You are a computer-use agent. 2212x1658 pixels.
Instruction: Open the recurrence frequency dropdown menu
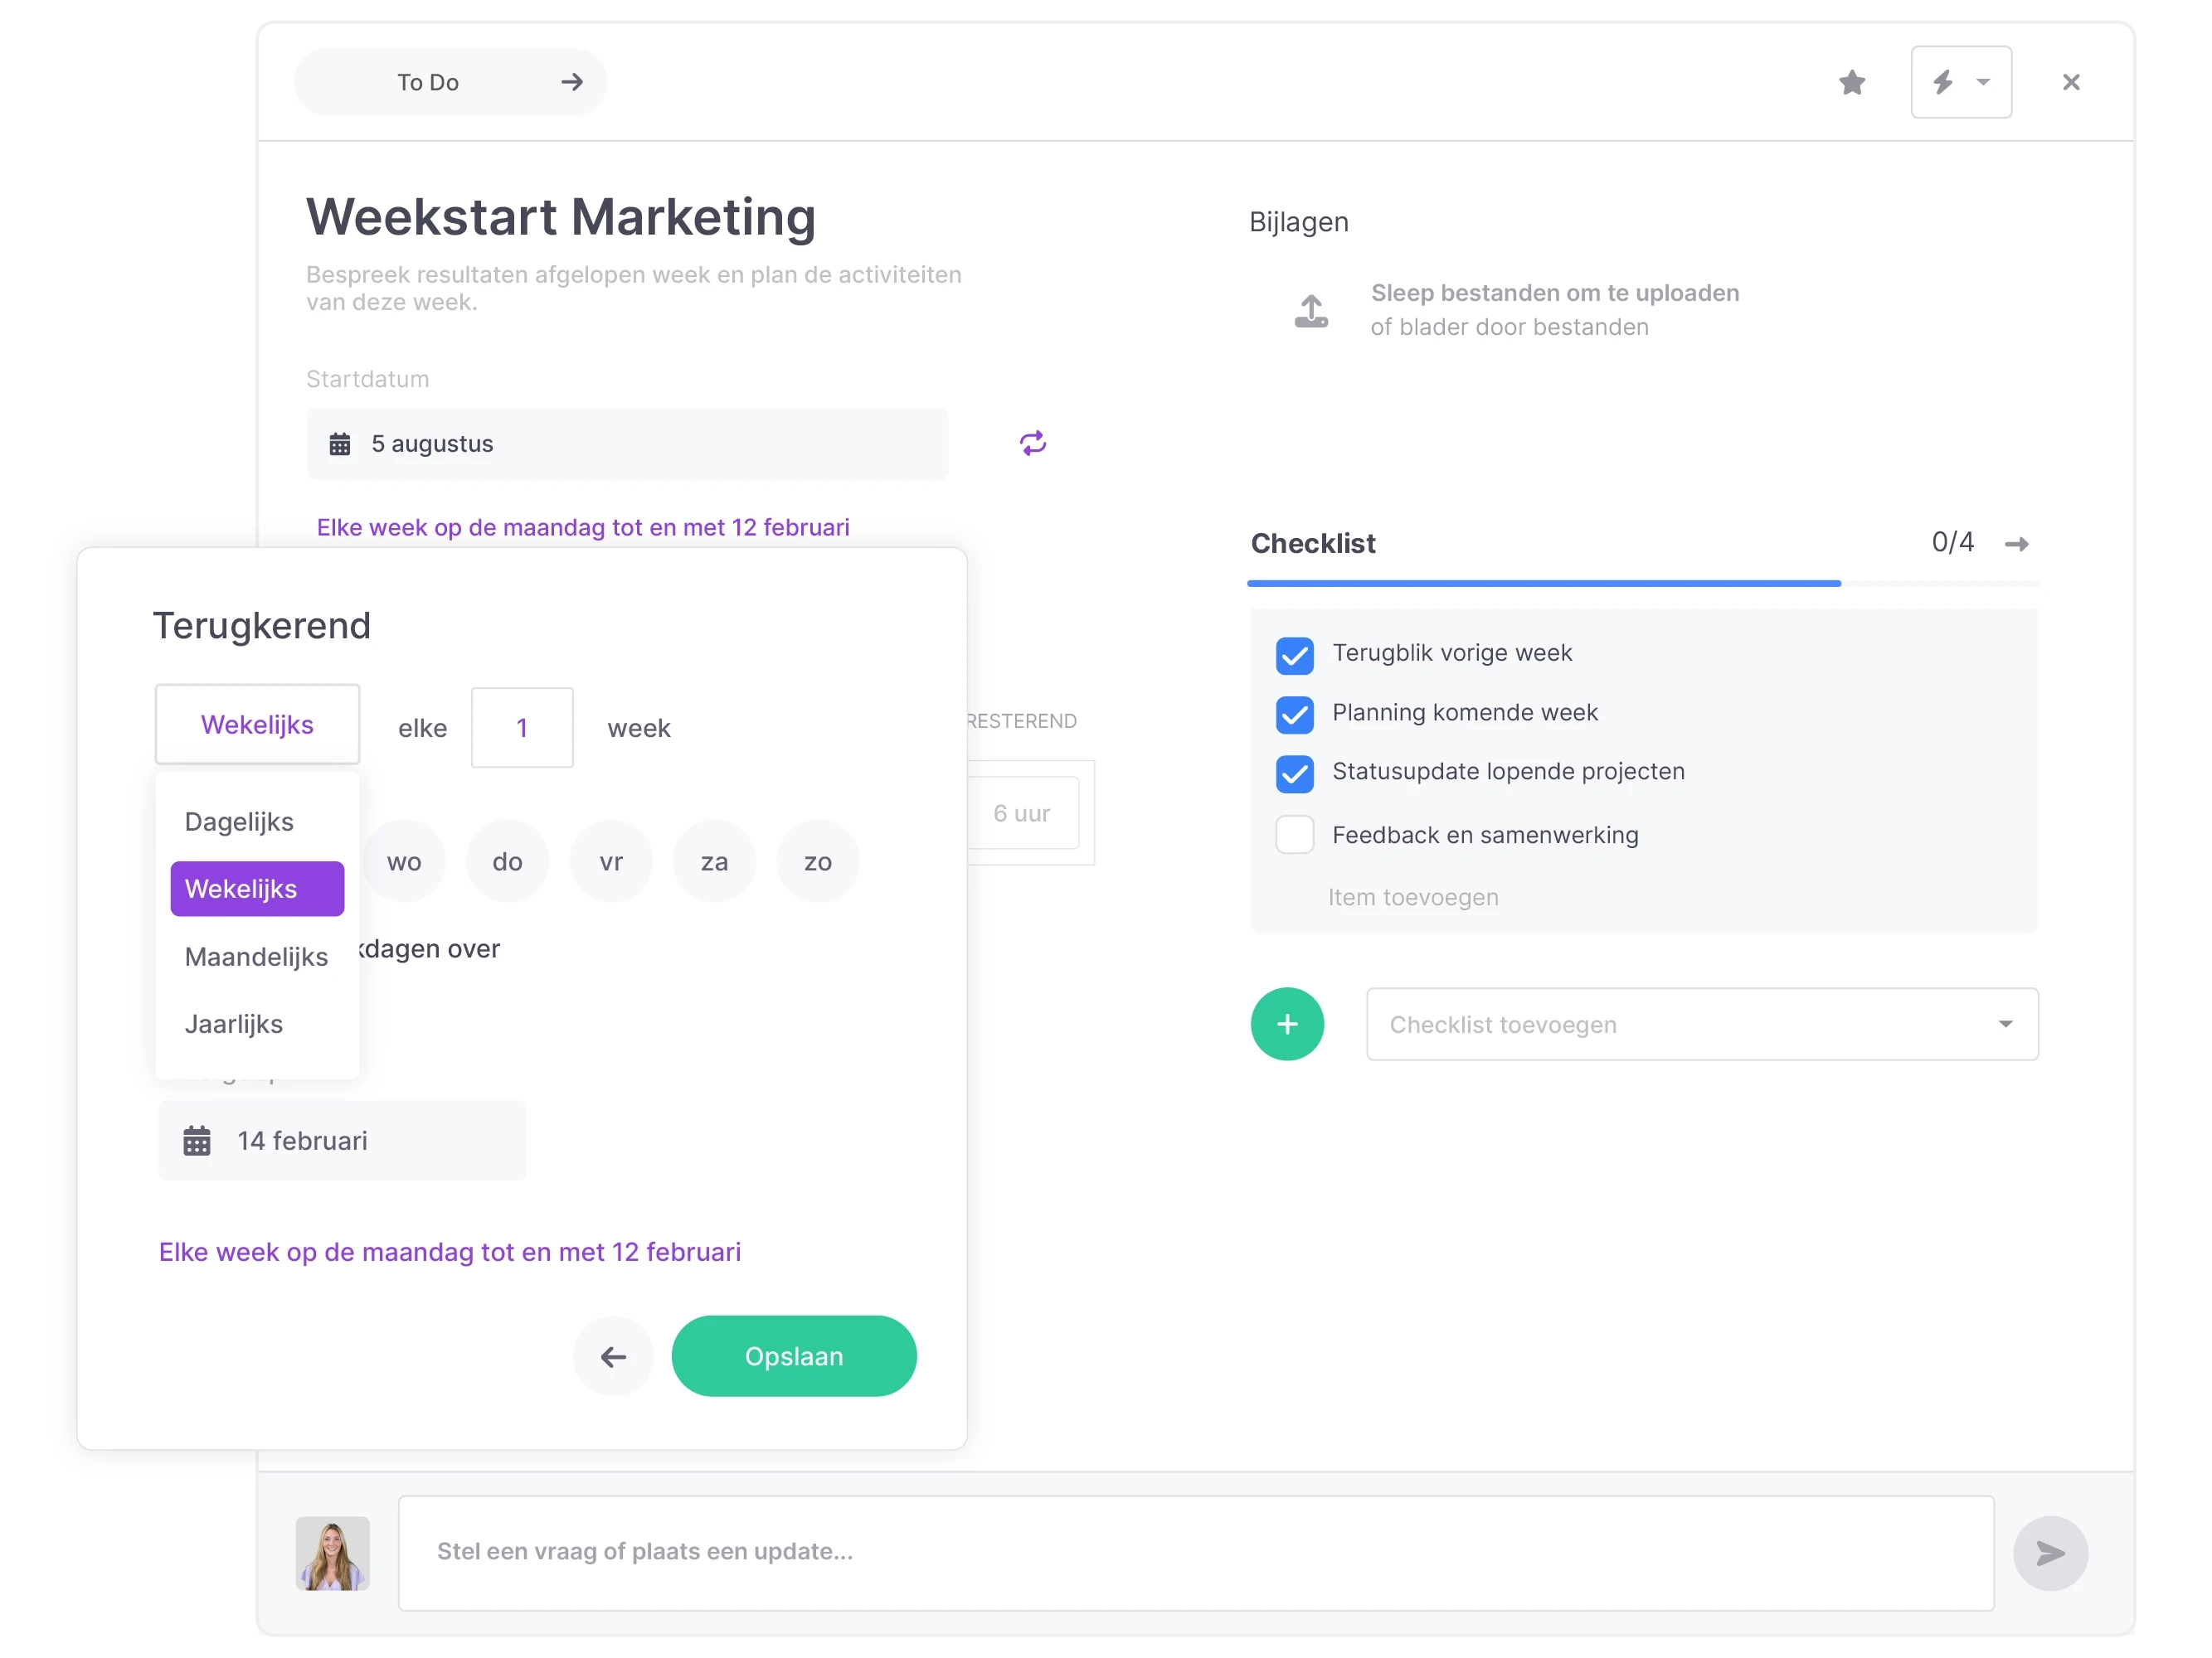(258, 725)
